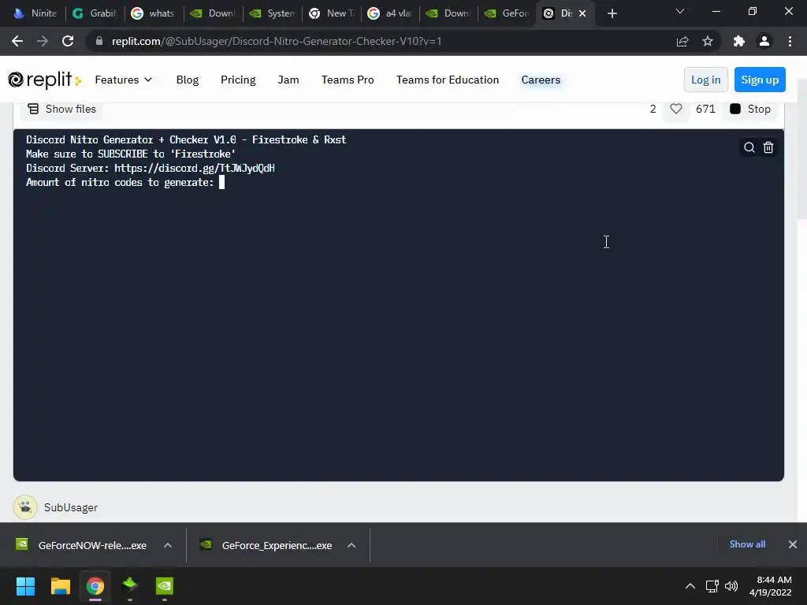Click the Chrome taskbar icon
Image resolution: width=807 pixels, height=605 pixels.
coord(95,586)
